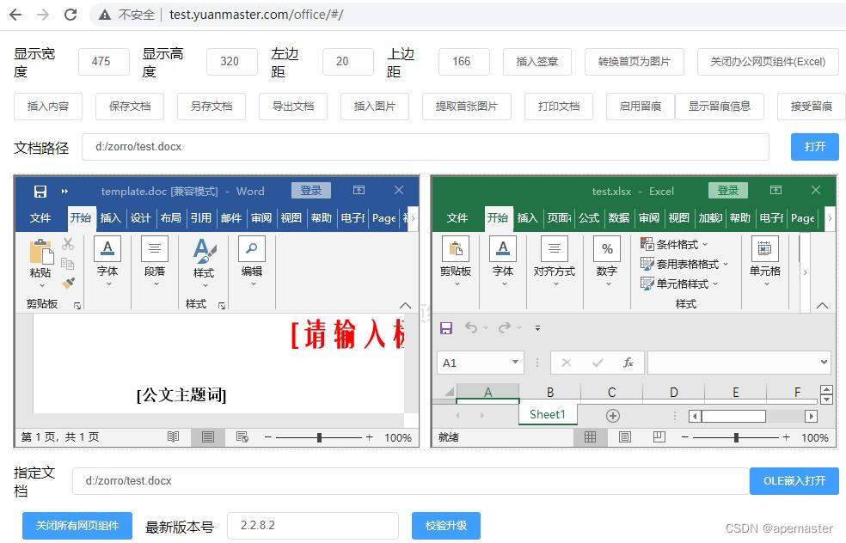Click the browser reload icon
846x543 pixels.
point(70,15)
